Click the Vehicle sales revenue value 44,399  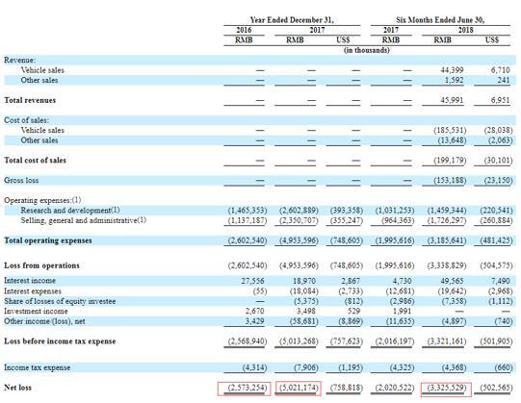pos(452,70)
